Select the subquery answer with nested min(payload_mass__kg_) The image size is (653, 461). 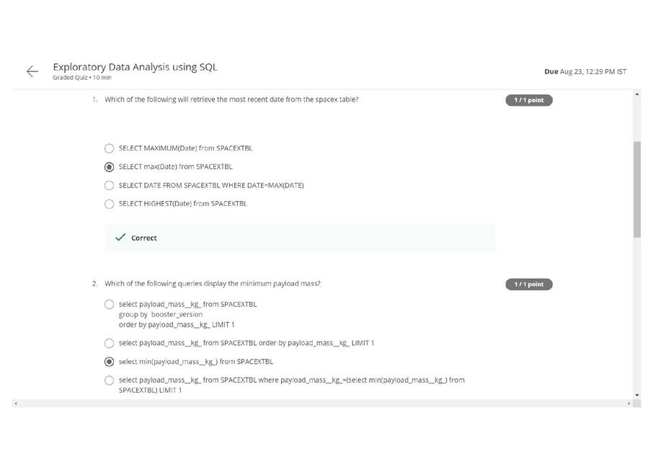(x=109, y=380)
